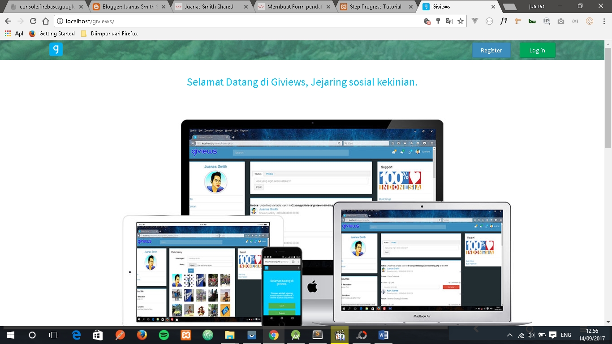Open the Action Center notifications icon

[x=553, y=335]
